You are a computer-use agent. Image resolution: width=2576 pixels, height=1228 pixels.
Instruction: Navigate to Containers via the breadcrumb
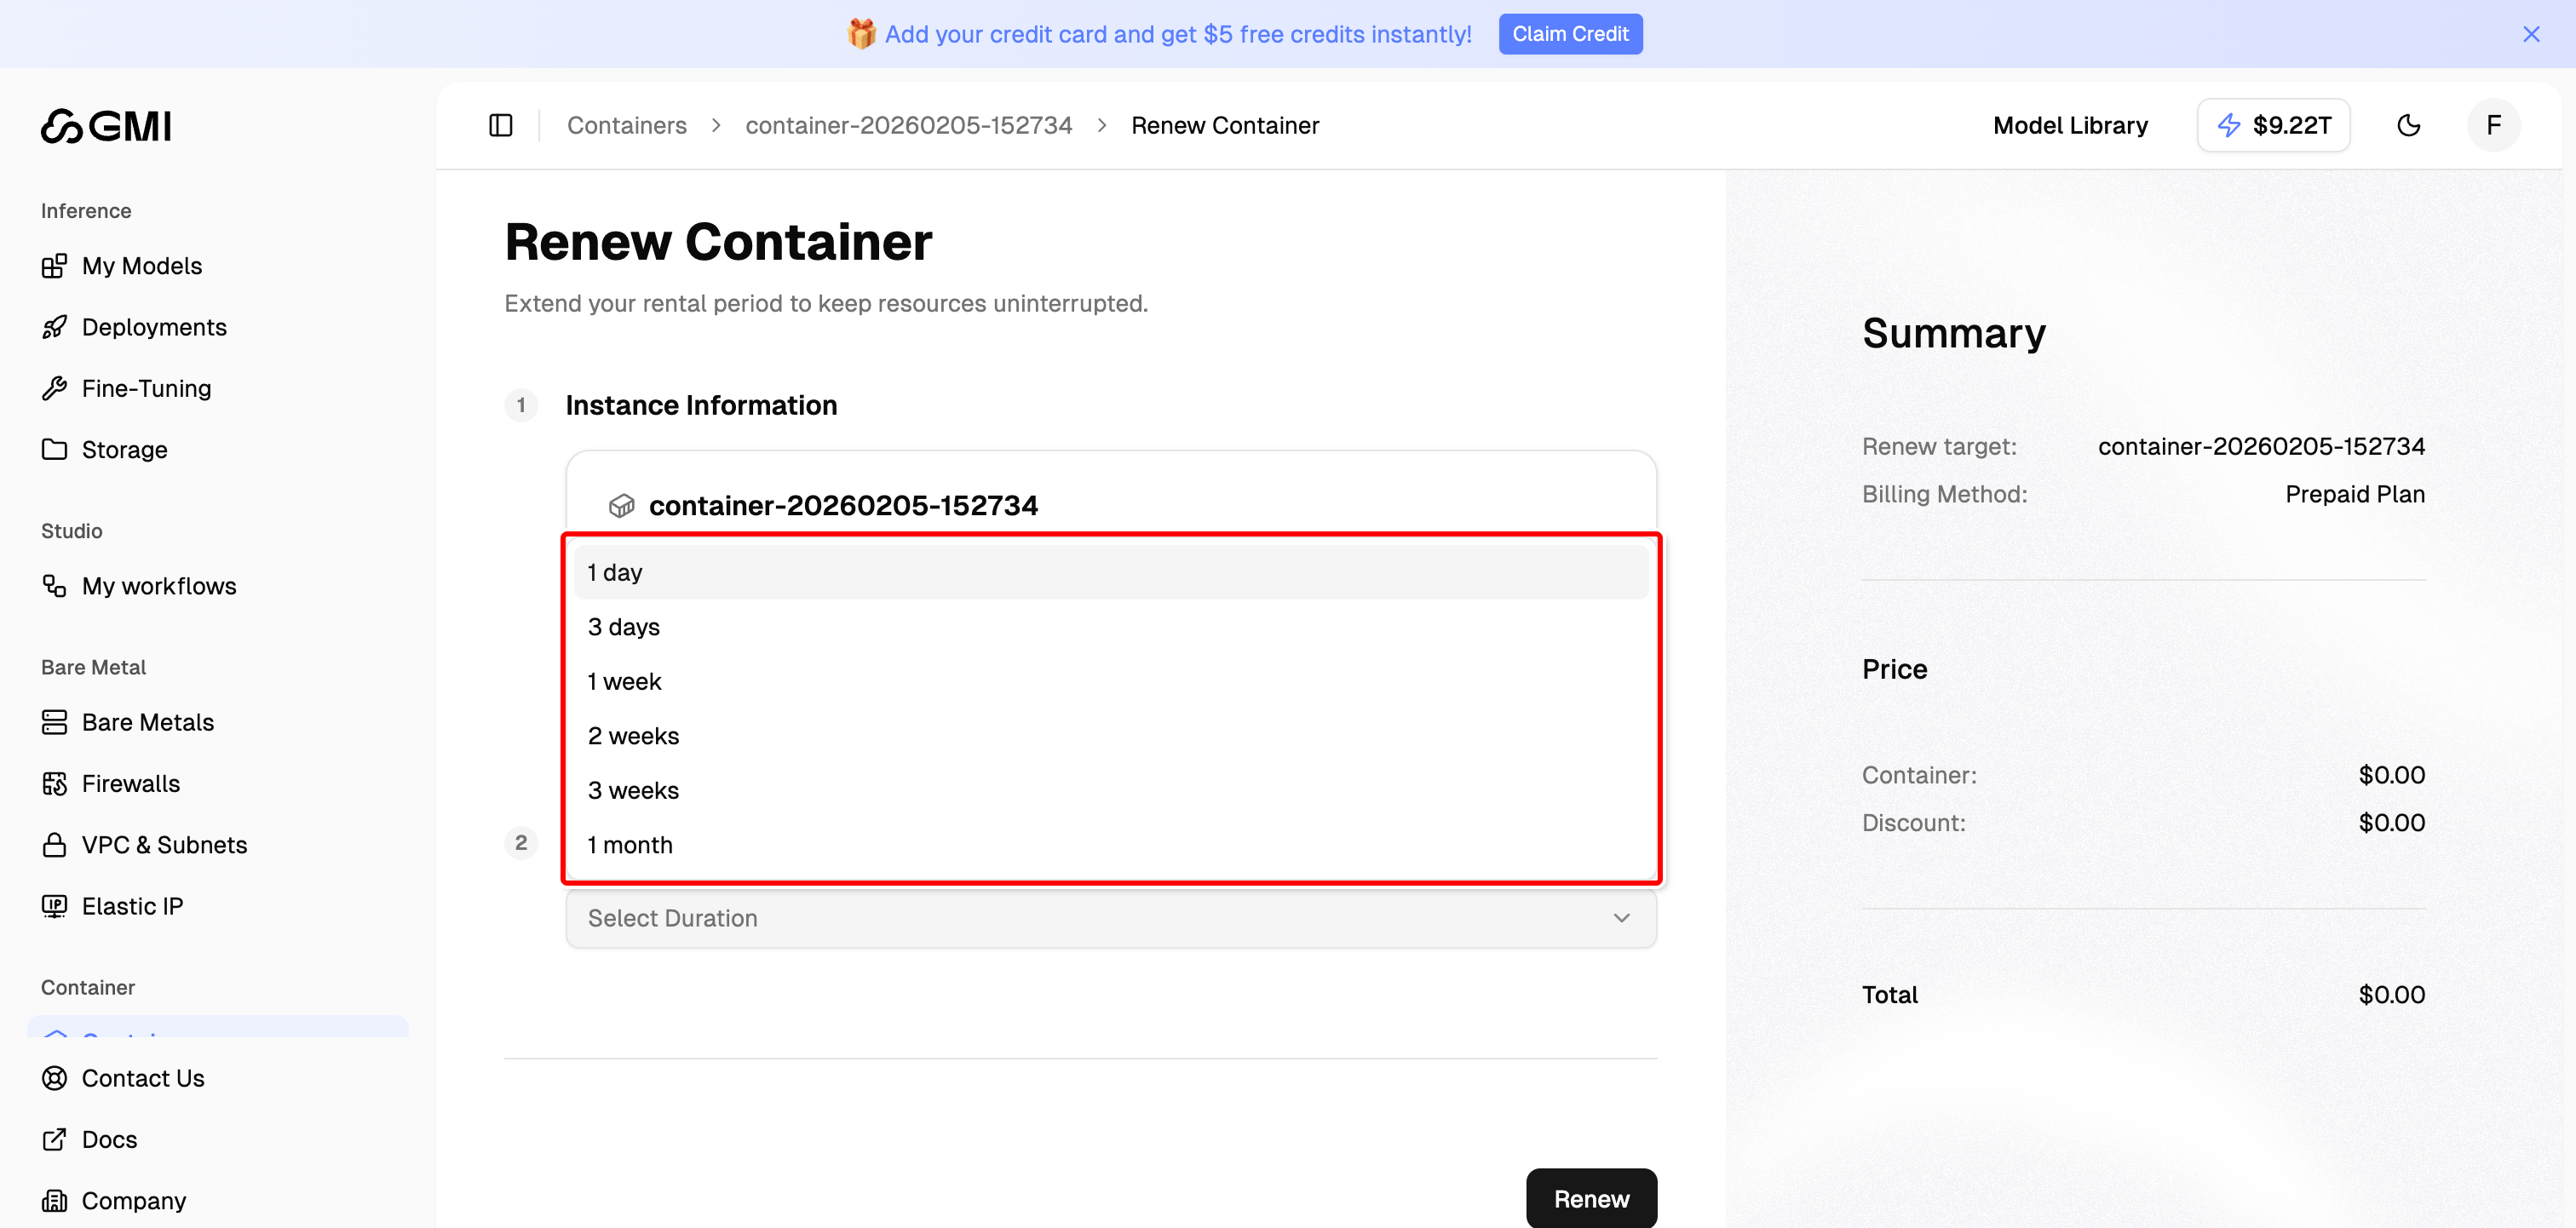click(627, 125)
